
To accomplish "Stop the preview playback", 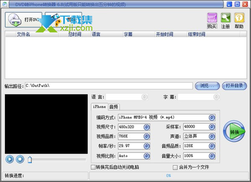I will (x=20, y=159).
